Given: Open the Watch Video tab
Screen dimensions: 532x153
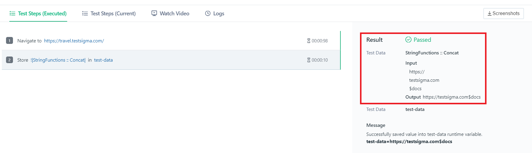Looking at the screenshot, I should [171, 14].
